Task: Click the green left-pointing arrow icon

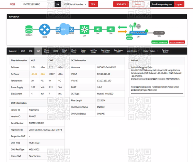Action: [122, 27]
